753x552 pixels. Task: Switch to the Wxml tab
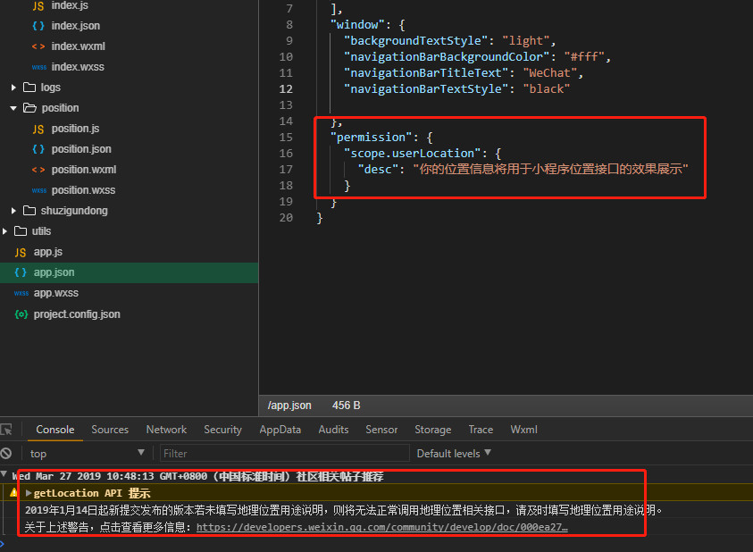[x=524, y=430]
